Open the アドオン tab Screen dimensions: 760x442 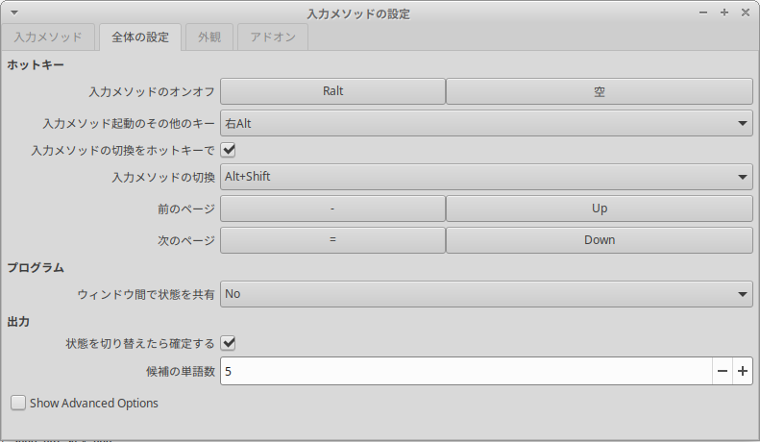[x=273, y=37]
